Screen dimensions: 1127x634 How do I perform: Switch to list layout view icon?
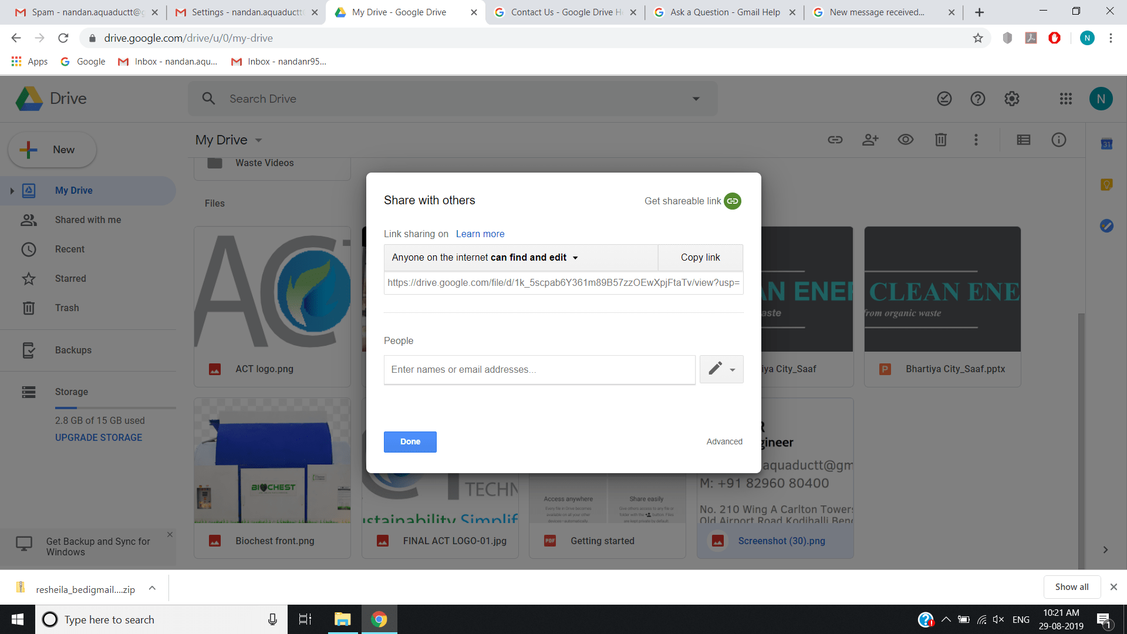point(1023,140)
